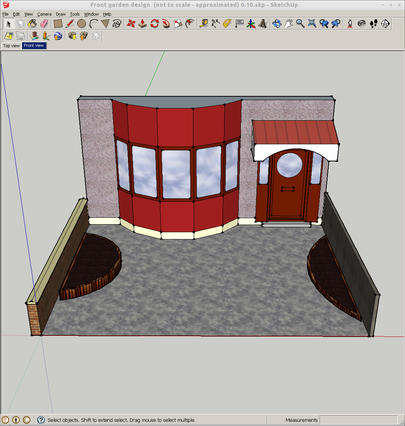Activate the Position Camera tool
The width and height of the screenshot is (405, 426).
(350, 24)
